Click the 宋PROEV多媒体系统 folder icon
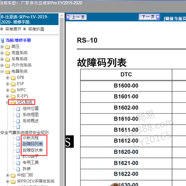Viewport: 186px width, 186px height. [13, 181]
